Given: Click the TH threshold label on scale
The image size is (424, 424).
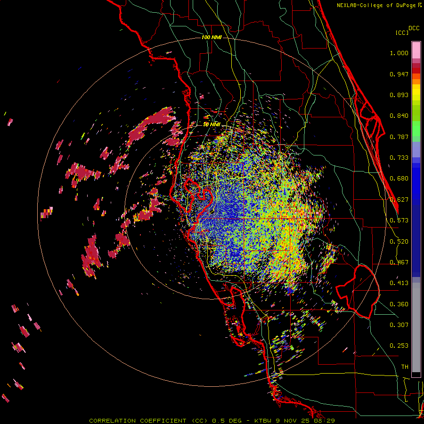Looking at the screenshot, I should 405,367.
